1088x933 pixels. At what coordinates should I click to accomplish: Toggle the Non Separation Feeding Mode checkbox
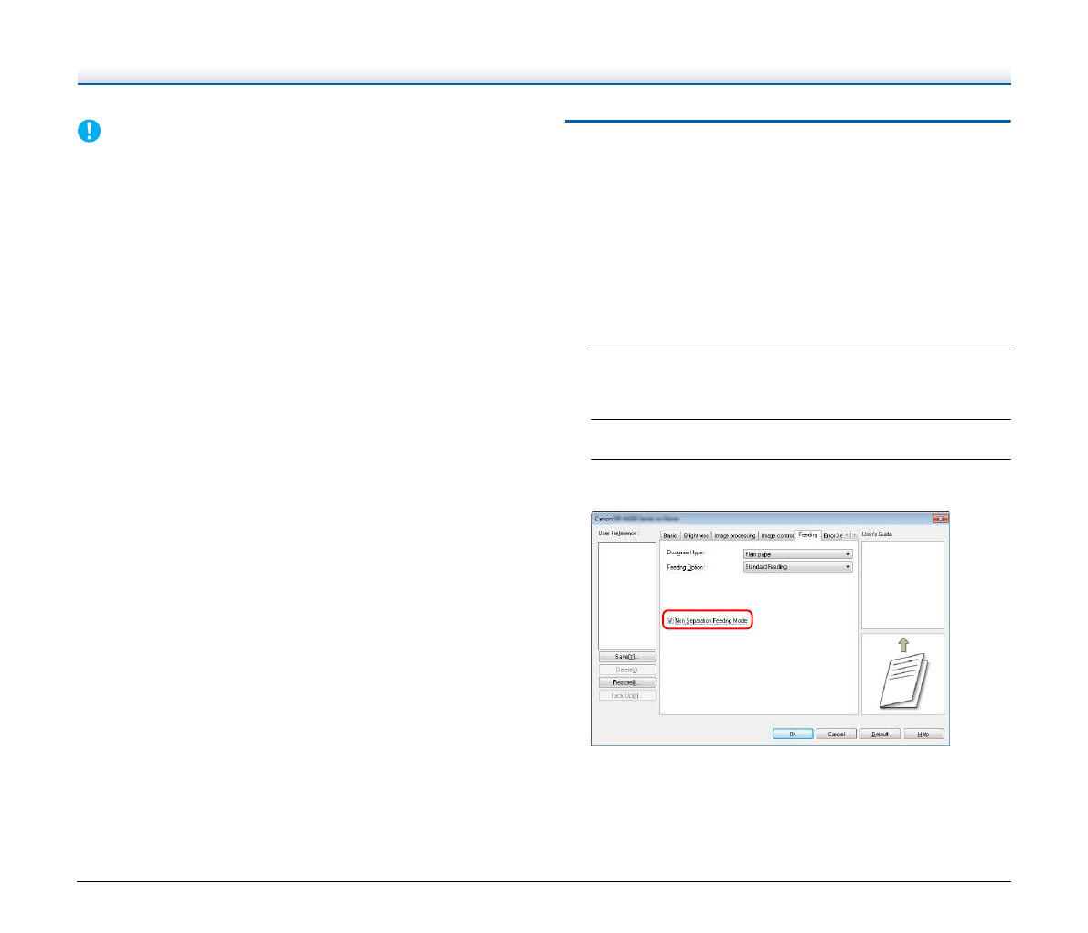point(670,621)
